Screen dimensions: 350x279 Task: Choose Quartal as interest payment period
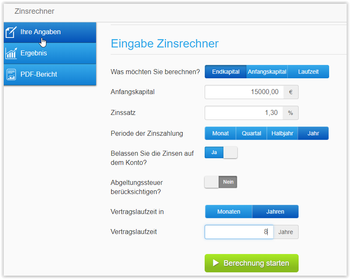[251, 133]
